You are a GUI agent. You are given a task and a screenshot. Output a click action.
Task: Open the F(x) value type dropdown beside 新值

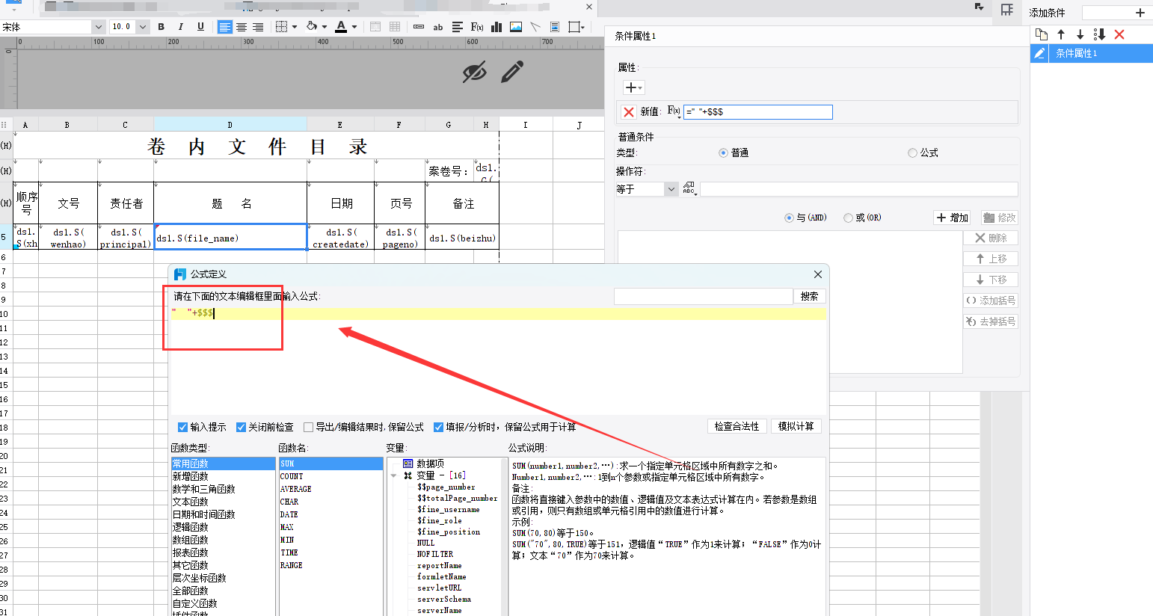point(674,111)
